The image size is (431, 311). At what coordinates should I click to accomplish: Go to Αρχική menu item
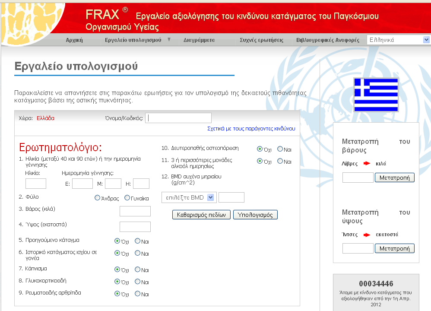click(74, 40)
